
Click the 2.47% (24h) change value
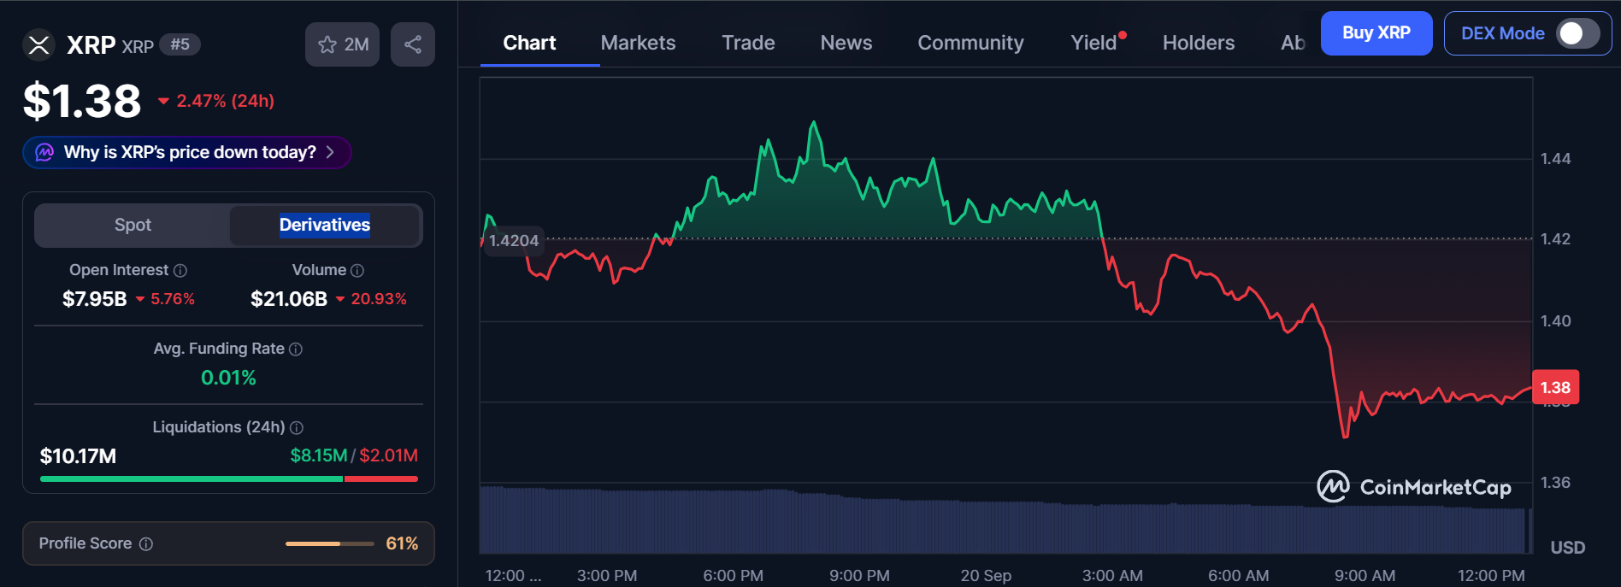225,101
